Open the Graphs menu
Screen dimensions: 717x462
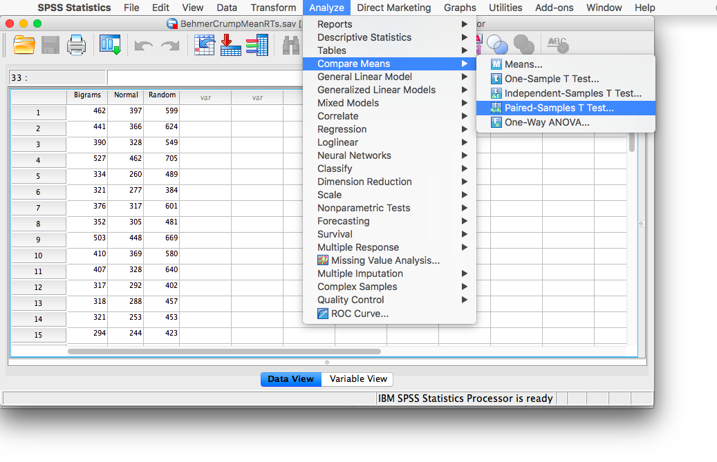[460, 8]
